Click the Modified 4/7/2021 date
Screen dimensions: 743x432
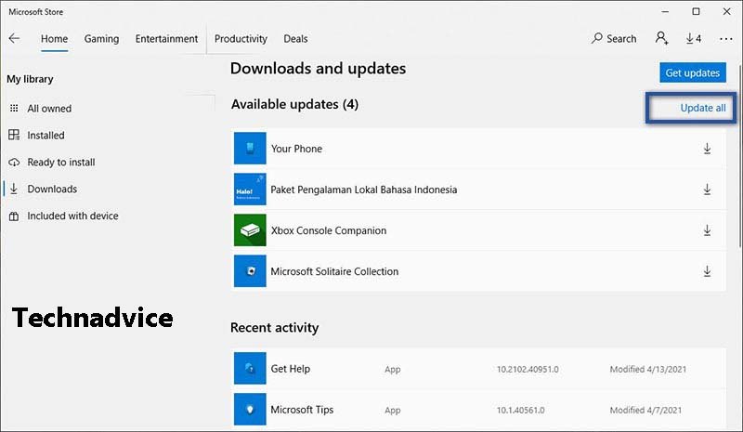point(645,410)
